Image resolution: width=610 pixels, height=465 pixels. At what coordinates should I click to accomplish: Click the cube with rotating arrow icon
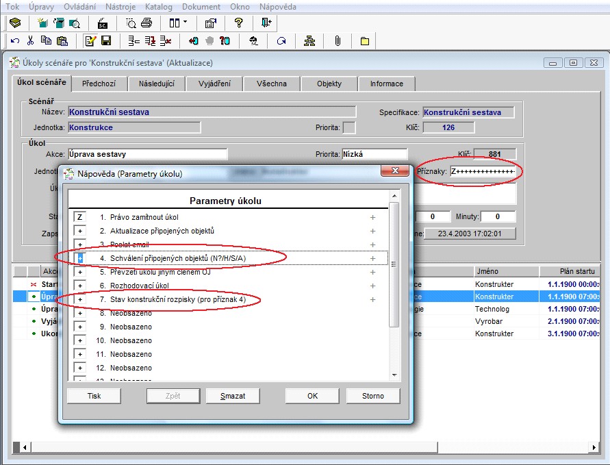58,23
